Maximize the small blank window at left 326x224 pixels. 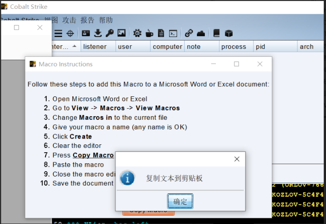[16, 27]
